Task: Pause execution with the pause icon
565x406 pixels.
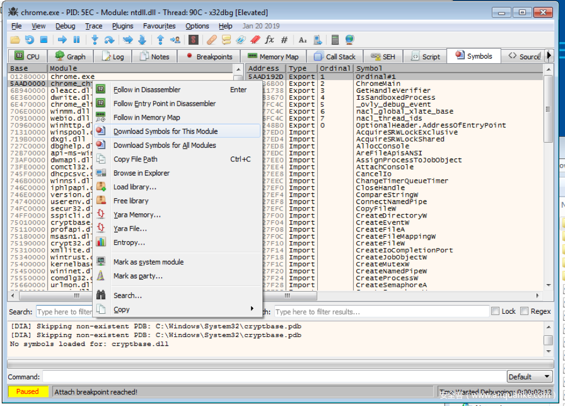Action: click(x=77, y=39)
